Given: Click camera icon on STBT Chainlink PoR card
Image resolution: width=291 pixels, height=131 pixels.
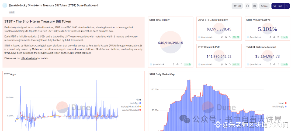Looking at the screenshot, I should pyautogui.click(x=226, y=64).
